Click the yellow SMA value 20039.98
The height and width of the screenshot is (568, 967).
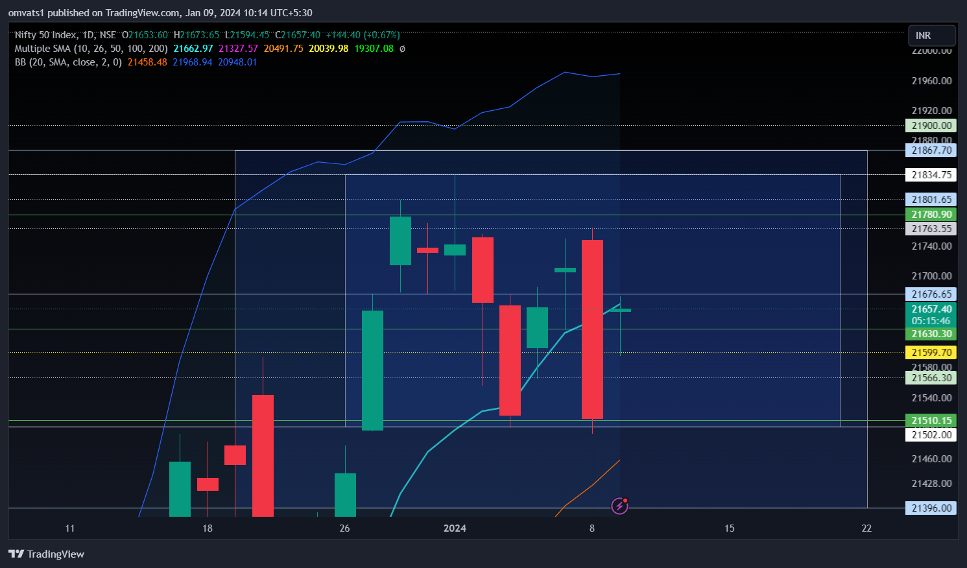[x=329, y=49]
